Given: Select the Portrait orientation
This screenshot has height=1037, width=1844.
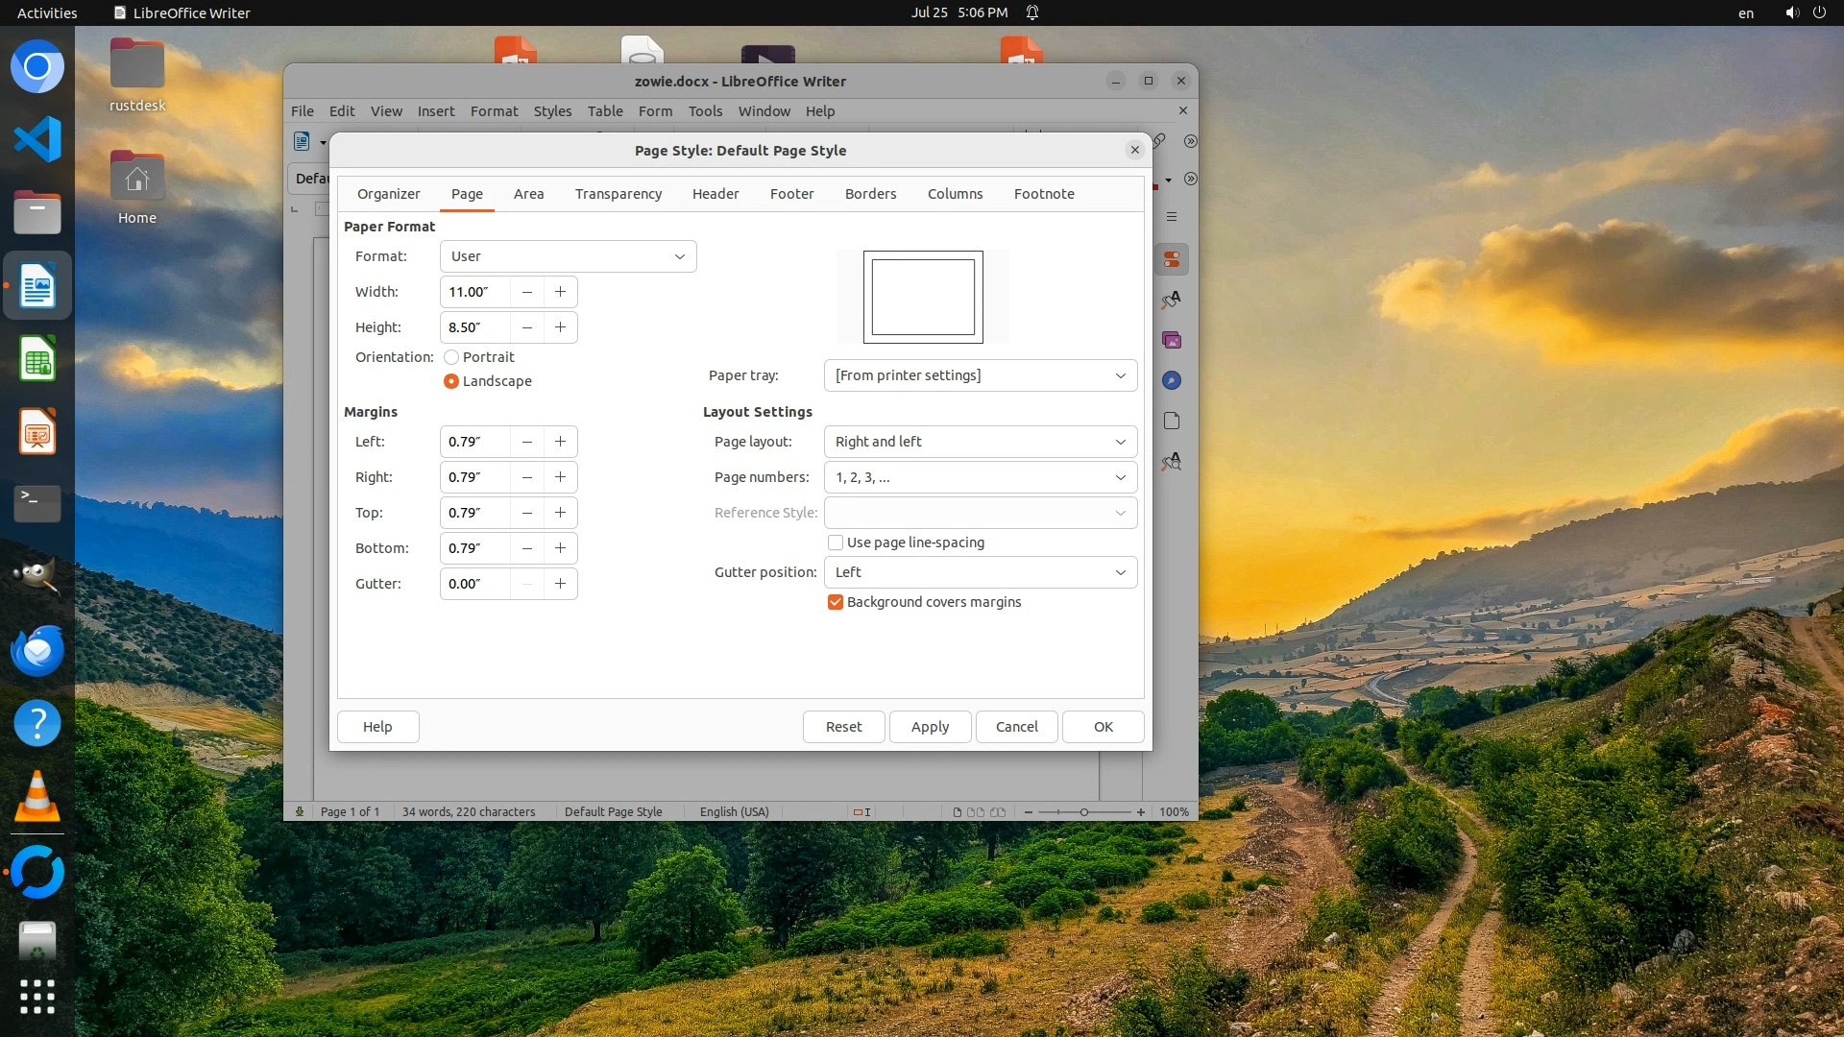Looking at the screenshot, I should 451,357.
